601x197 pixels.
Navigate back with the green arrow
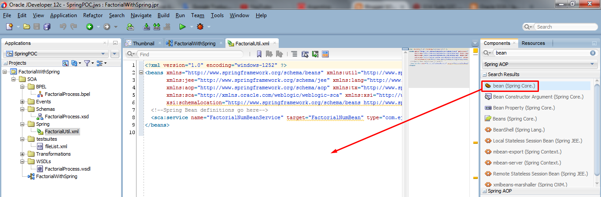point(90,27)
